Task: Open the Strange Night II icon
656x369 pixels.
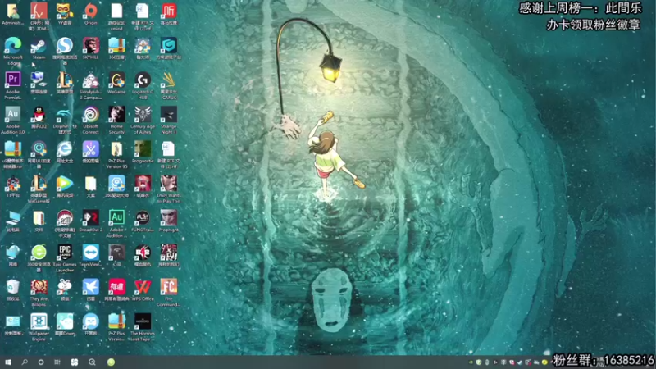Action: tap(168, 114)
